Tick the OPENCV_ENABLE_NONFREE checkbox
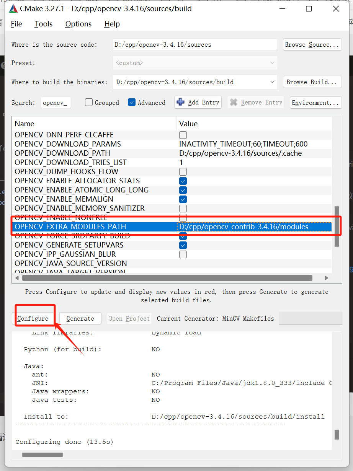Viewport: 353px width, 471px height. click(183, 217)
